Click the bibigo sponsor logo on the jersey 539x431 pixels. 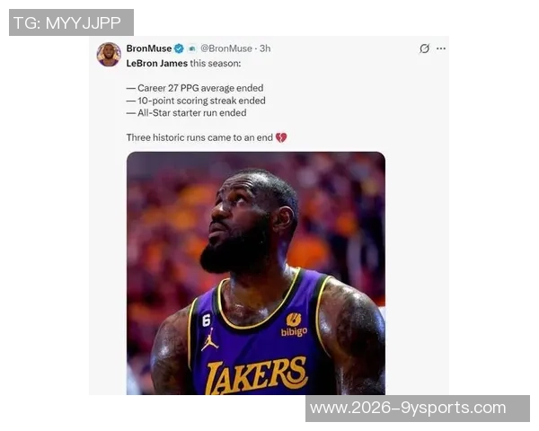(294, 325)
